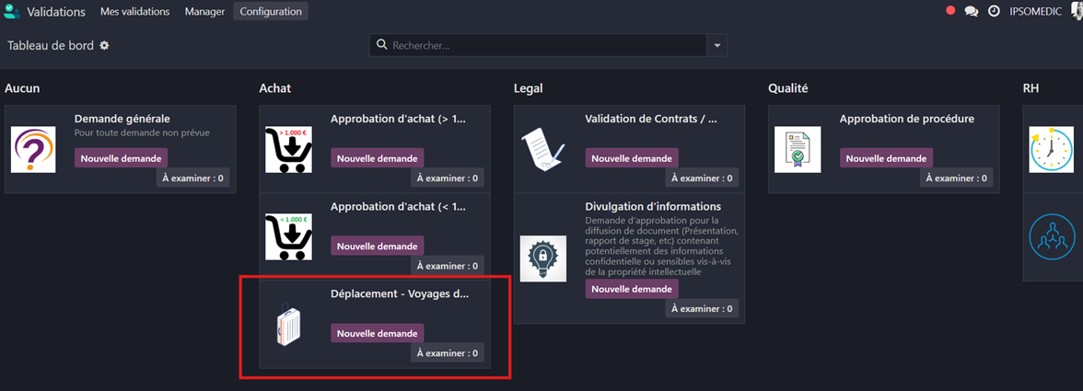Click À examiner counter for Divulgation d'informations
The image size is (1083, 391).
tap(702, 308)
